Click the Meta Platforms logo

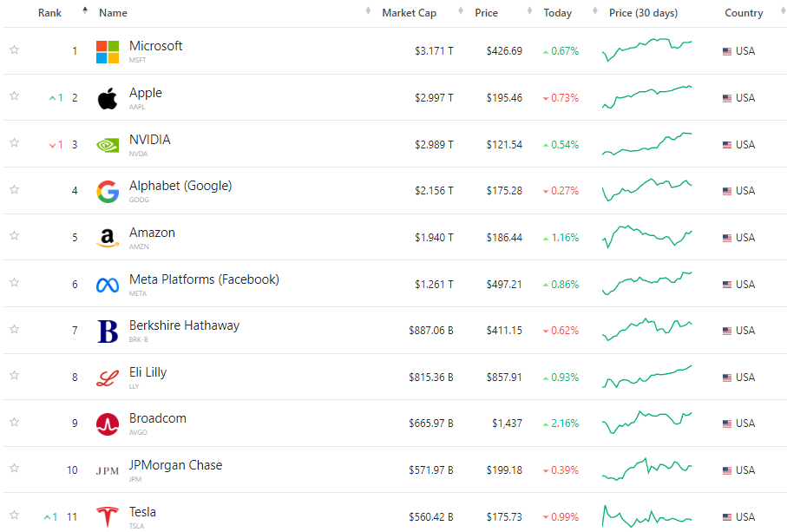[x=108, y=285]
